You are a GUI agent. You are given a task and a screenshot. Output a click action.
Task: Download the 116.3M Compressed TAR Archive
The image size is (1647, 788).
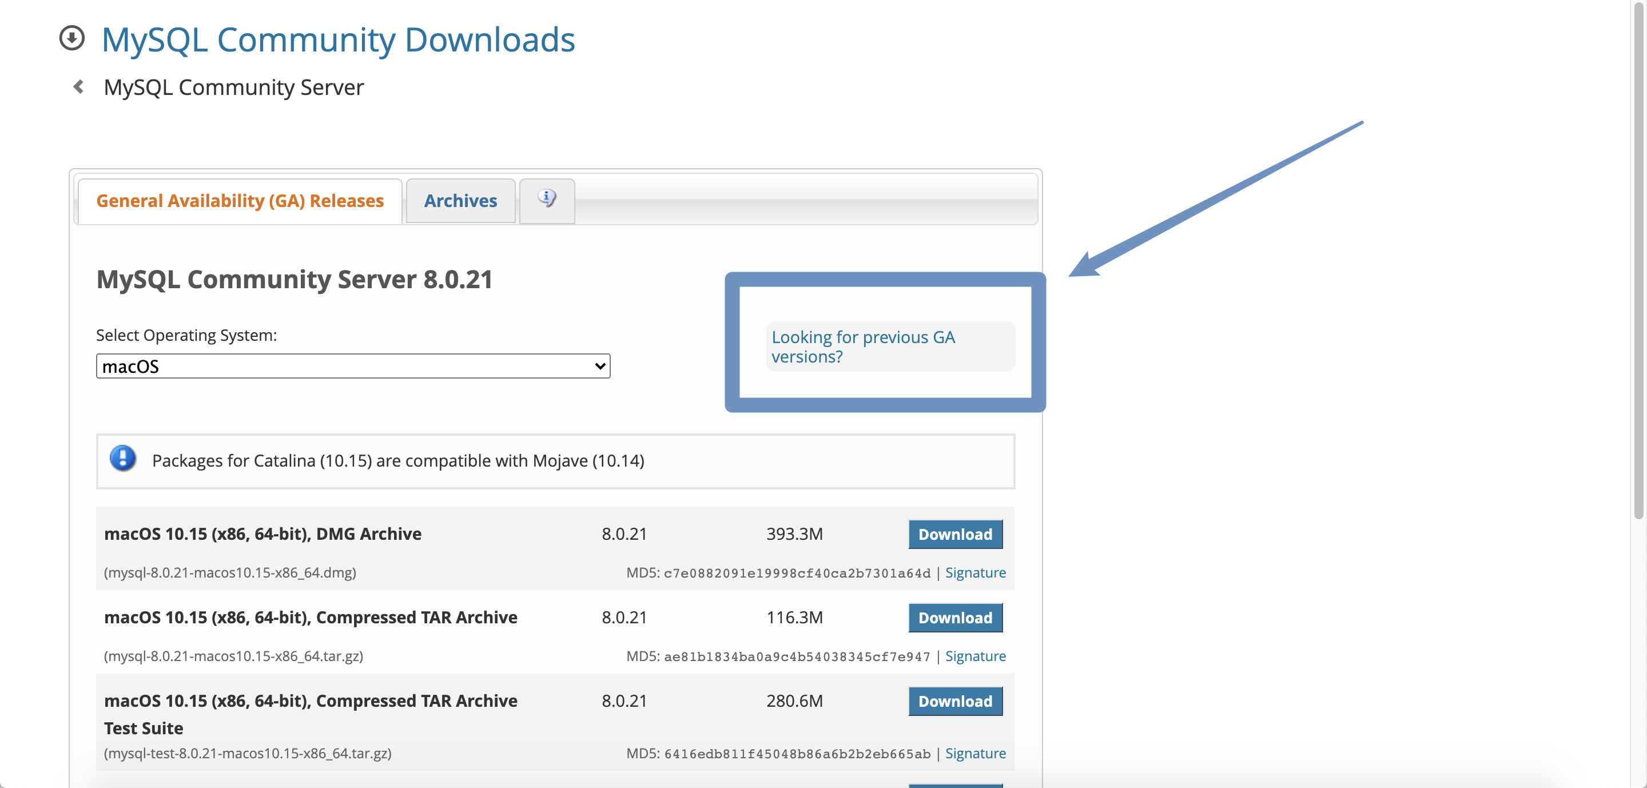click(955, 618)
